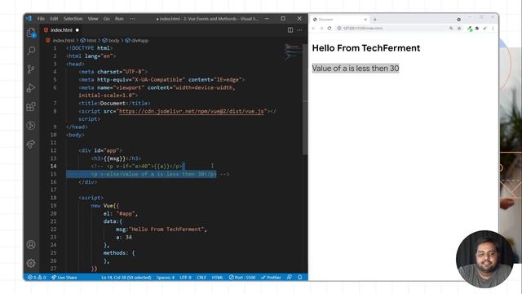Reload the page in Chrome
The height and width of the screenshot is (294, 522).
point(330,29)
